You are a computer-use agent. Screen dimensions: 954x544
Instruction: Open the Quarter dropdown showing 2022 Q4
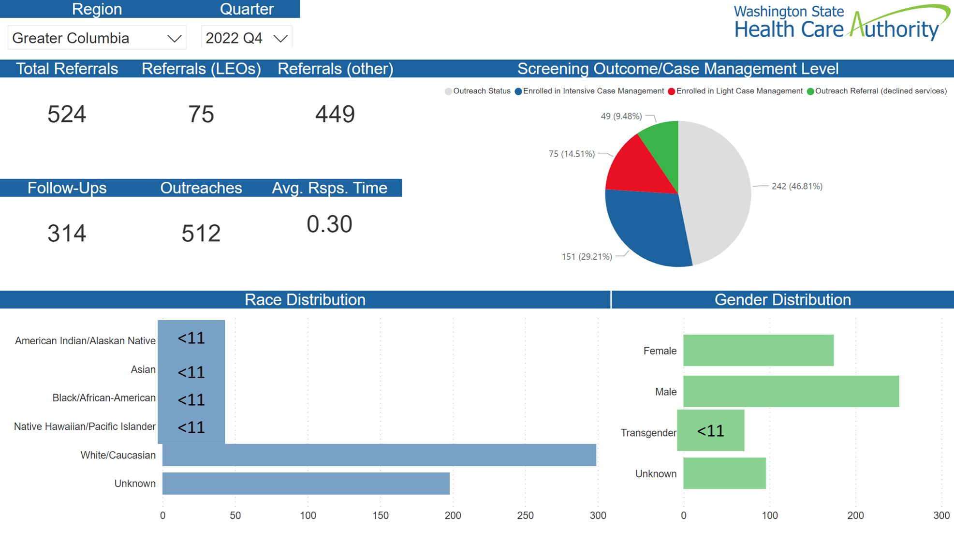click(x=247, y=38)
